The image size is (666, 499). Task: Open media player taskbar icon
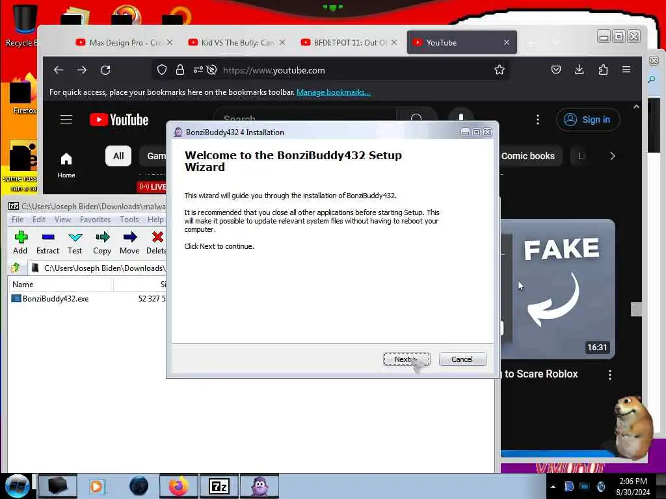(97, 486)
